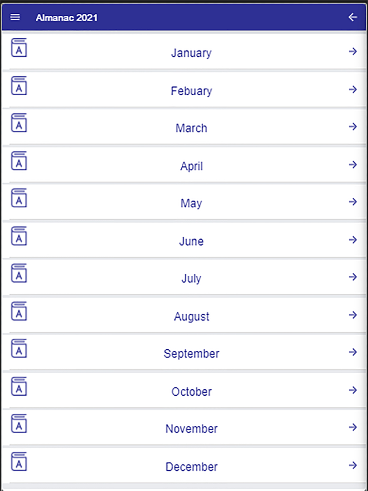Open the November right arrow

tap(353, 427)
